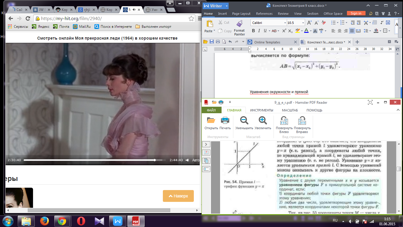This screenshot has height=227, width=403.
Task: Open the Calibri font name dropdown
Action: tap(285, 23)
